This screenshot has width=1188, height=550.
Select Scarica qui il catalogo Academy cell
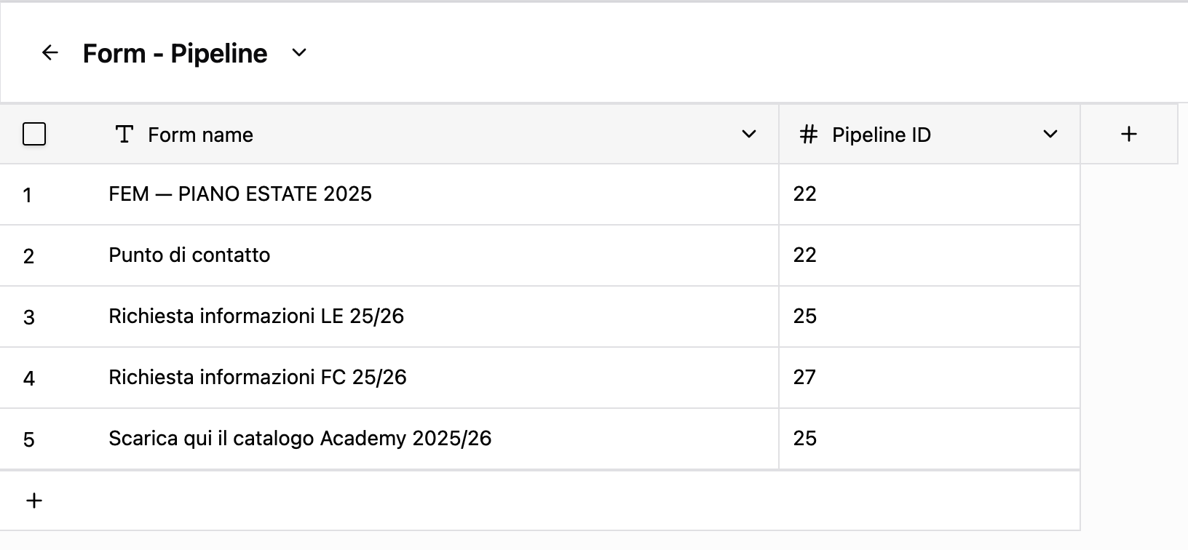point(300,439)
